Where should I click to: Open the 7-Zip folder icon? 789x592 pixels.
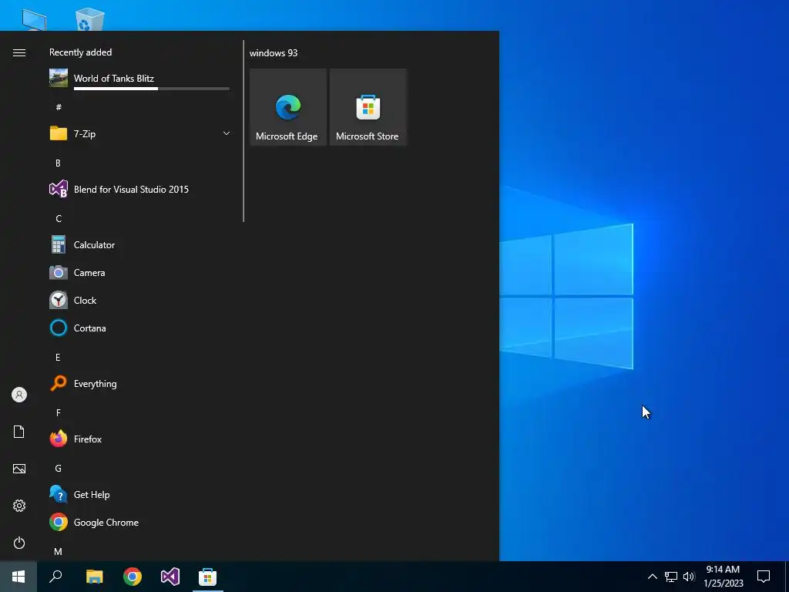pyautogui.click(x=59, y=133)
